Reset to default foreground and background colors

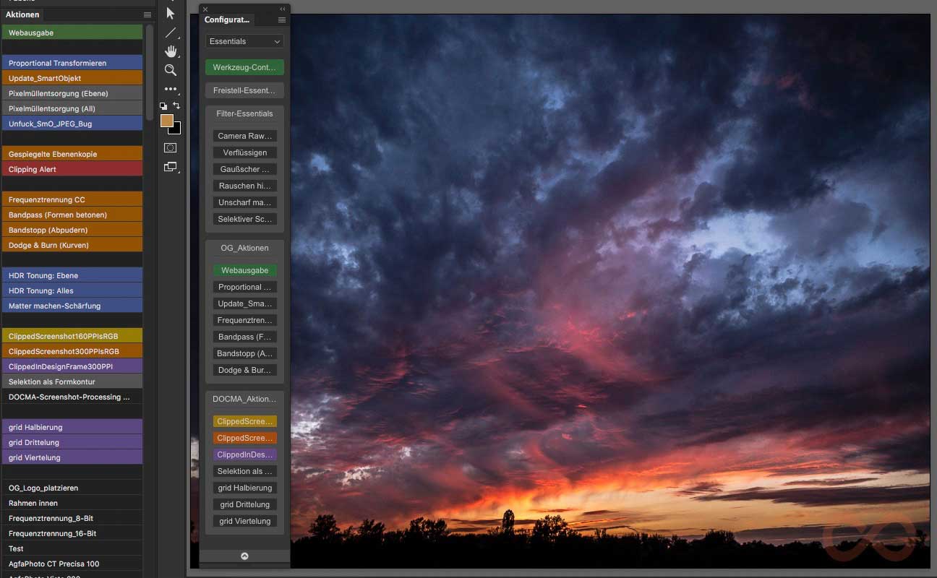pos(163,106)
